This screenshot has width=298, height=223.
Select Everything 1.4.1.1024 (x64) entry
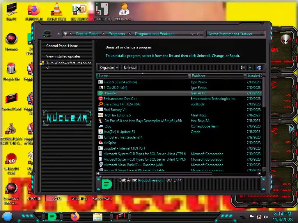tap(179, 104)
